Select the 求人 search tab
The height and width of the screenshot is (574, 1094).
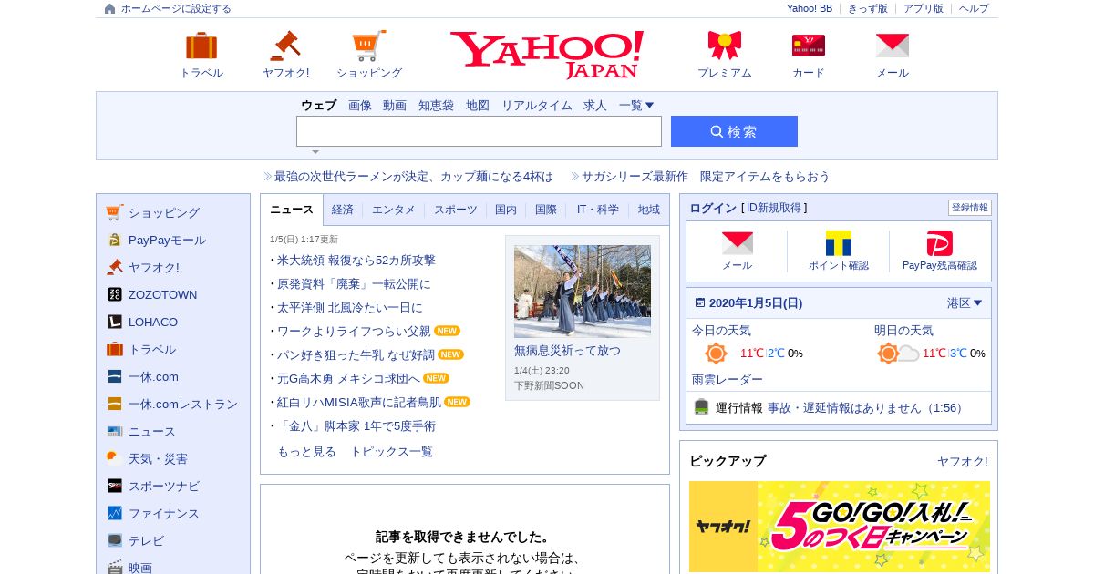coord(595,106)
